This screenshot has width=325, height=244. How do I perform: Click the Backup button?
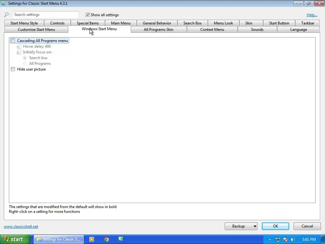(x=239, y=226)
